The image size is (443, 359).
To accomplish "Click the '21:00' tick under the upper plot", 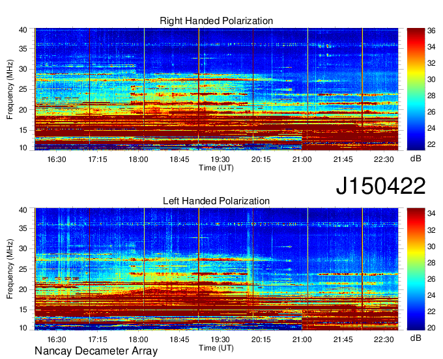I will [302, 159].
